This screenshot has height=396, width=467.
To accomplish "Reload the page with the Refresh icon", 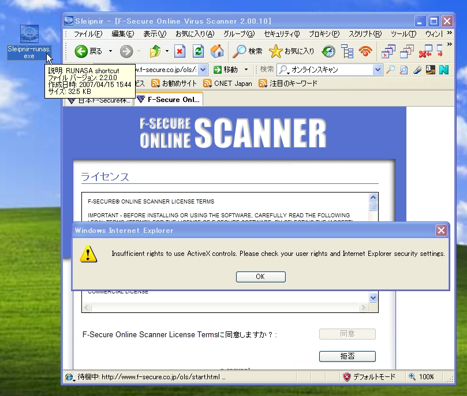I will [x=198, y=51].
